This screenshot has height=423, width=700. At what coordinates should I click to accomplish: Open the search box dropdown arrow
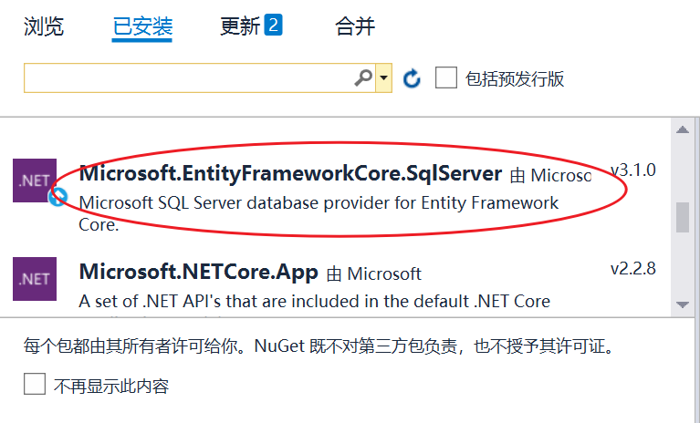pyautogui.click(x=384, y=78)
